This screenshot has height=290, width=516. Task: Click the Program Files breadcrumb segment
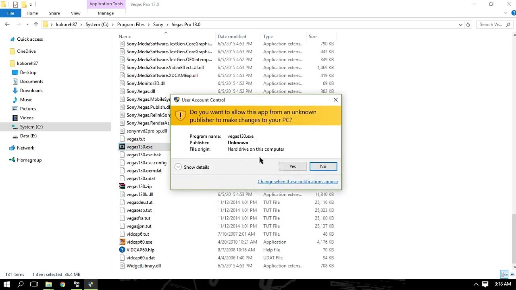pyautogui.click(x=131, y=25)
